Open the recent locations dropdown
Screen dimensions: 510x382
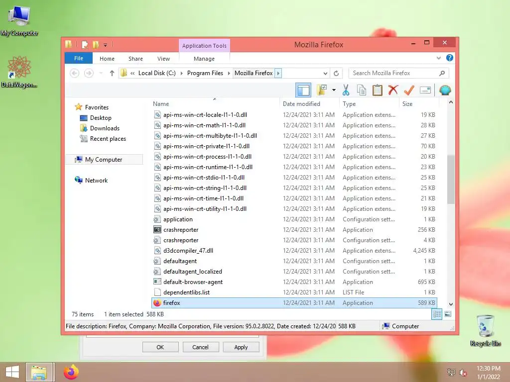click(x=101, y=73)
